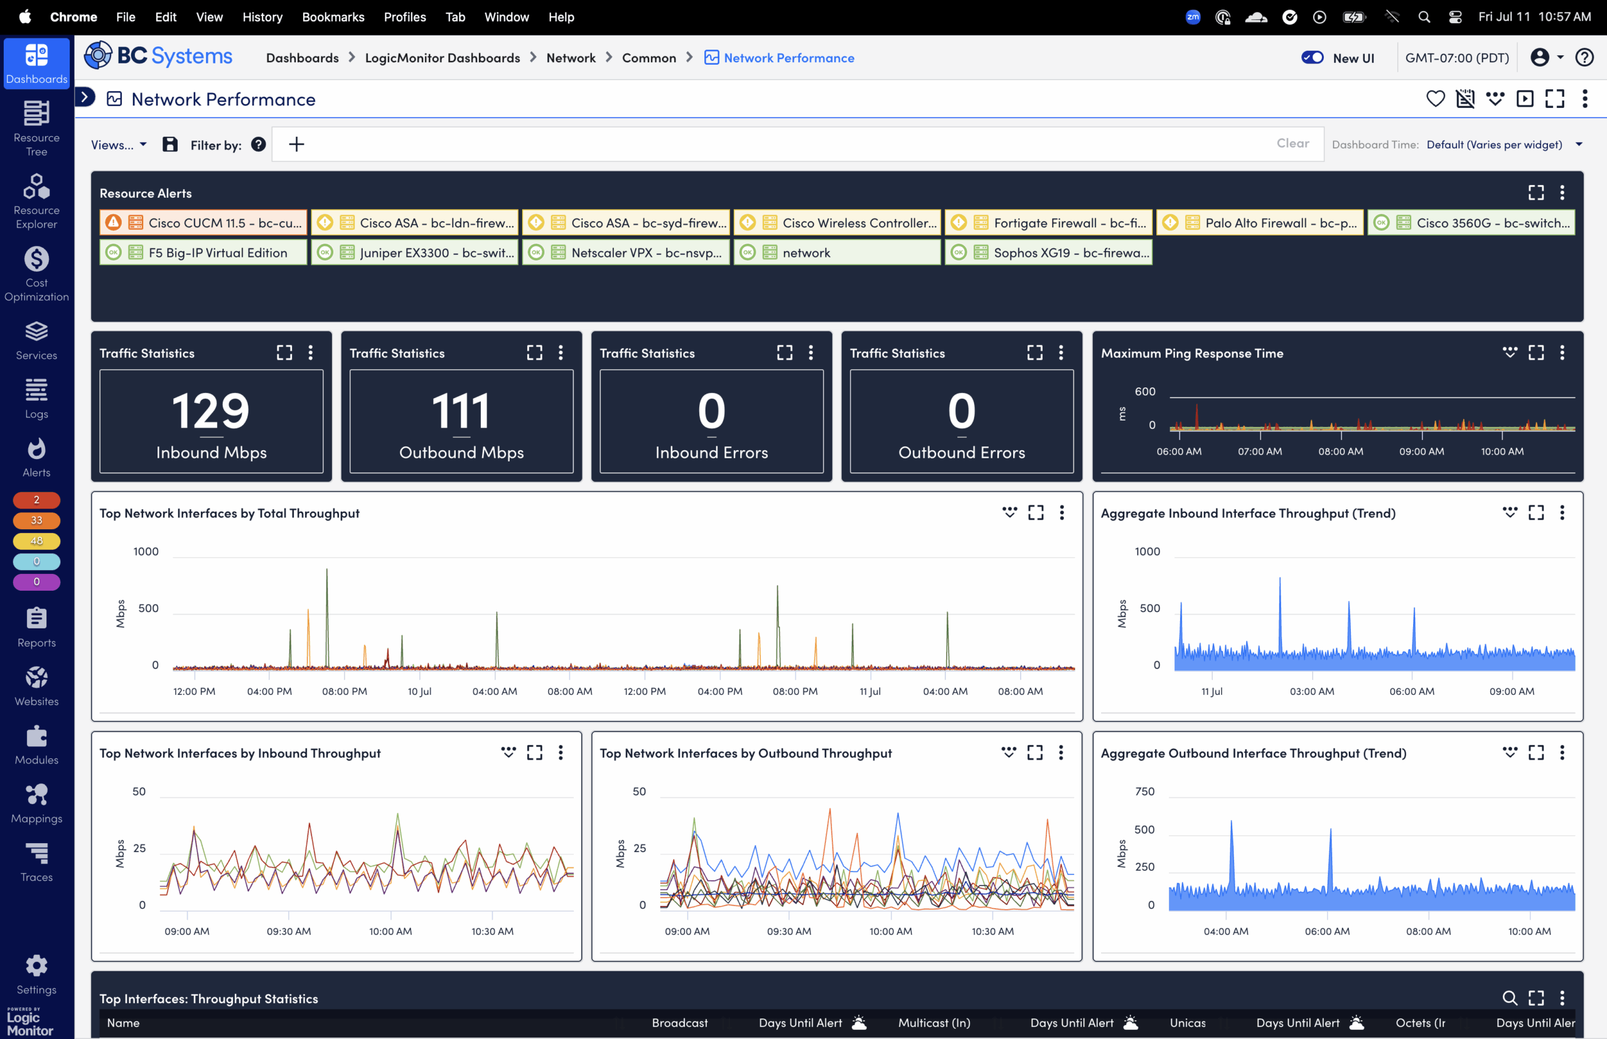Image resolution: width=1607 pixels, height=1039 pixels.
Task: Open Views dropdown
Action: pos(119,144)
